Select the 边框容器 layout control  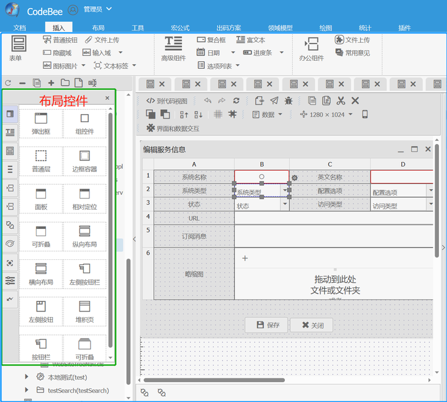[x=84, y=161]
